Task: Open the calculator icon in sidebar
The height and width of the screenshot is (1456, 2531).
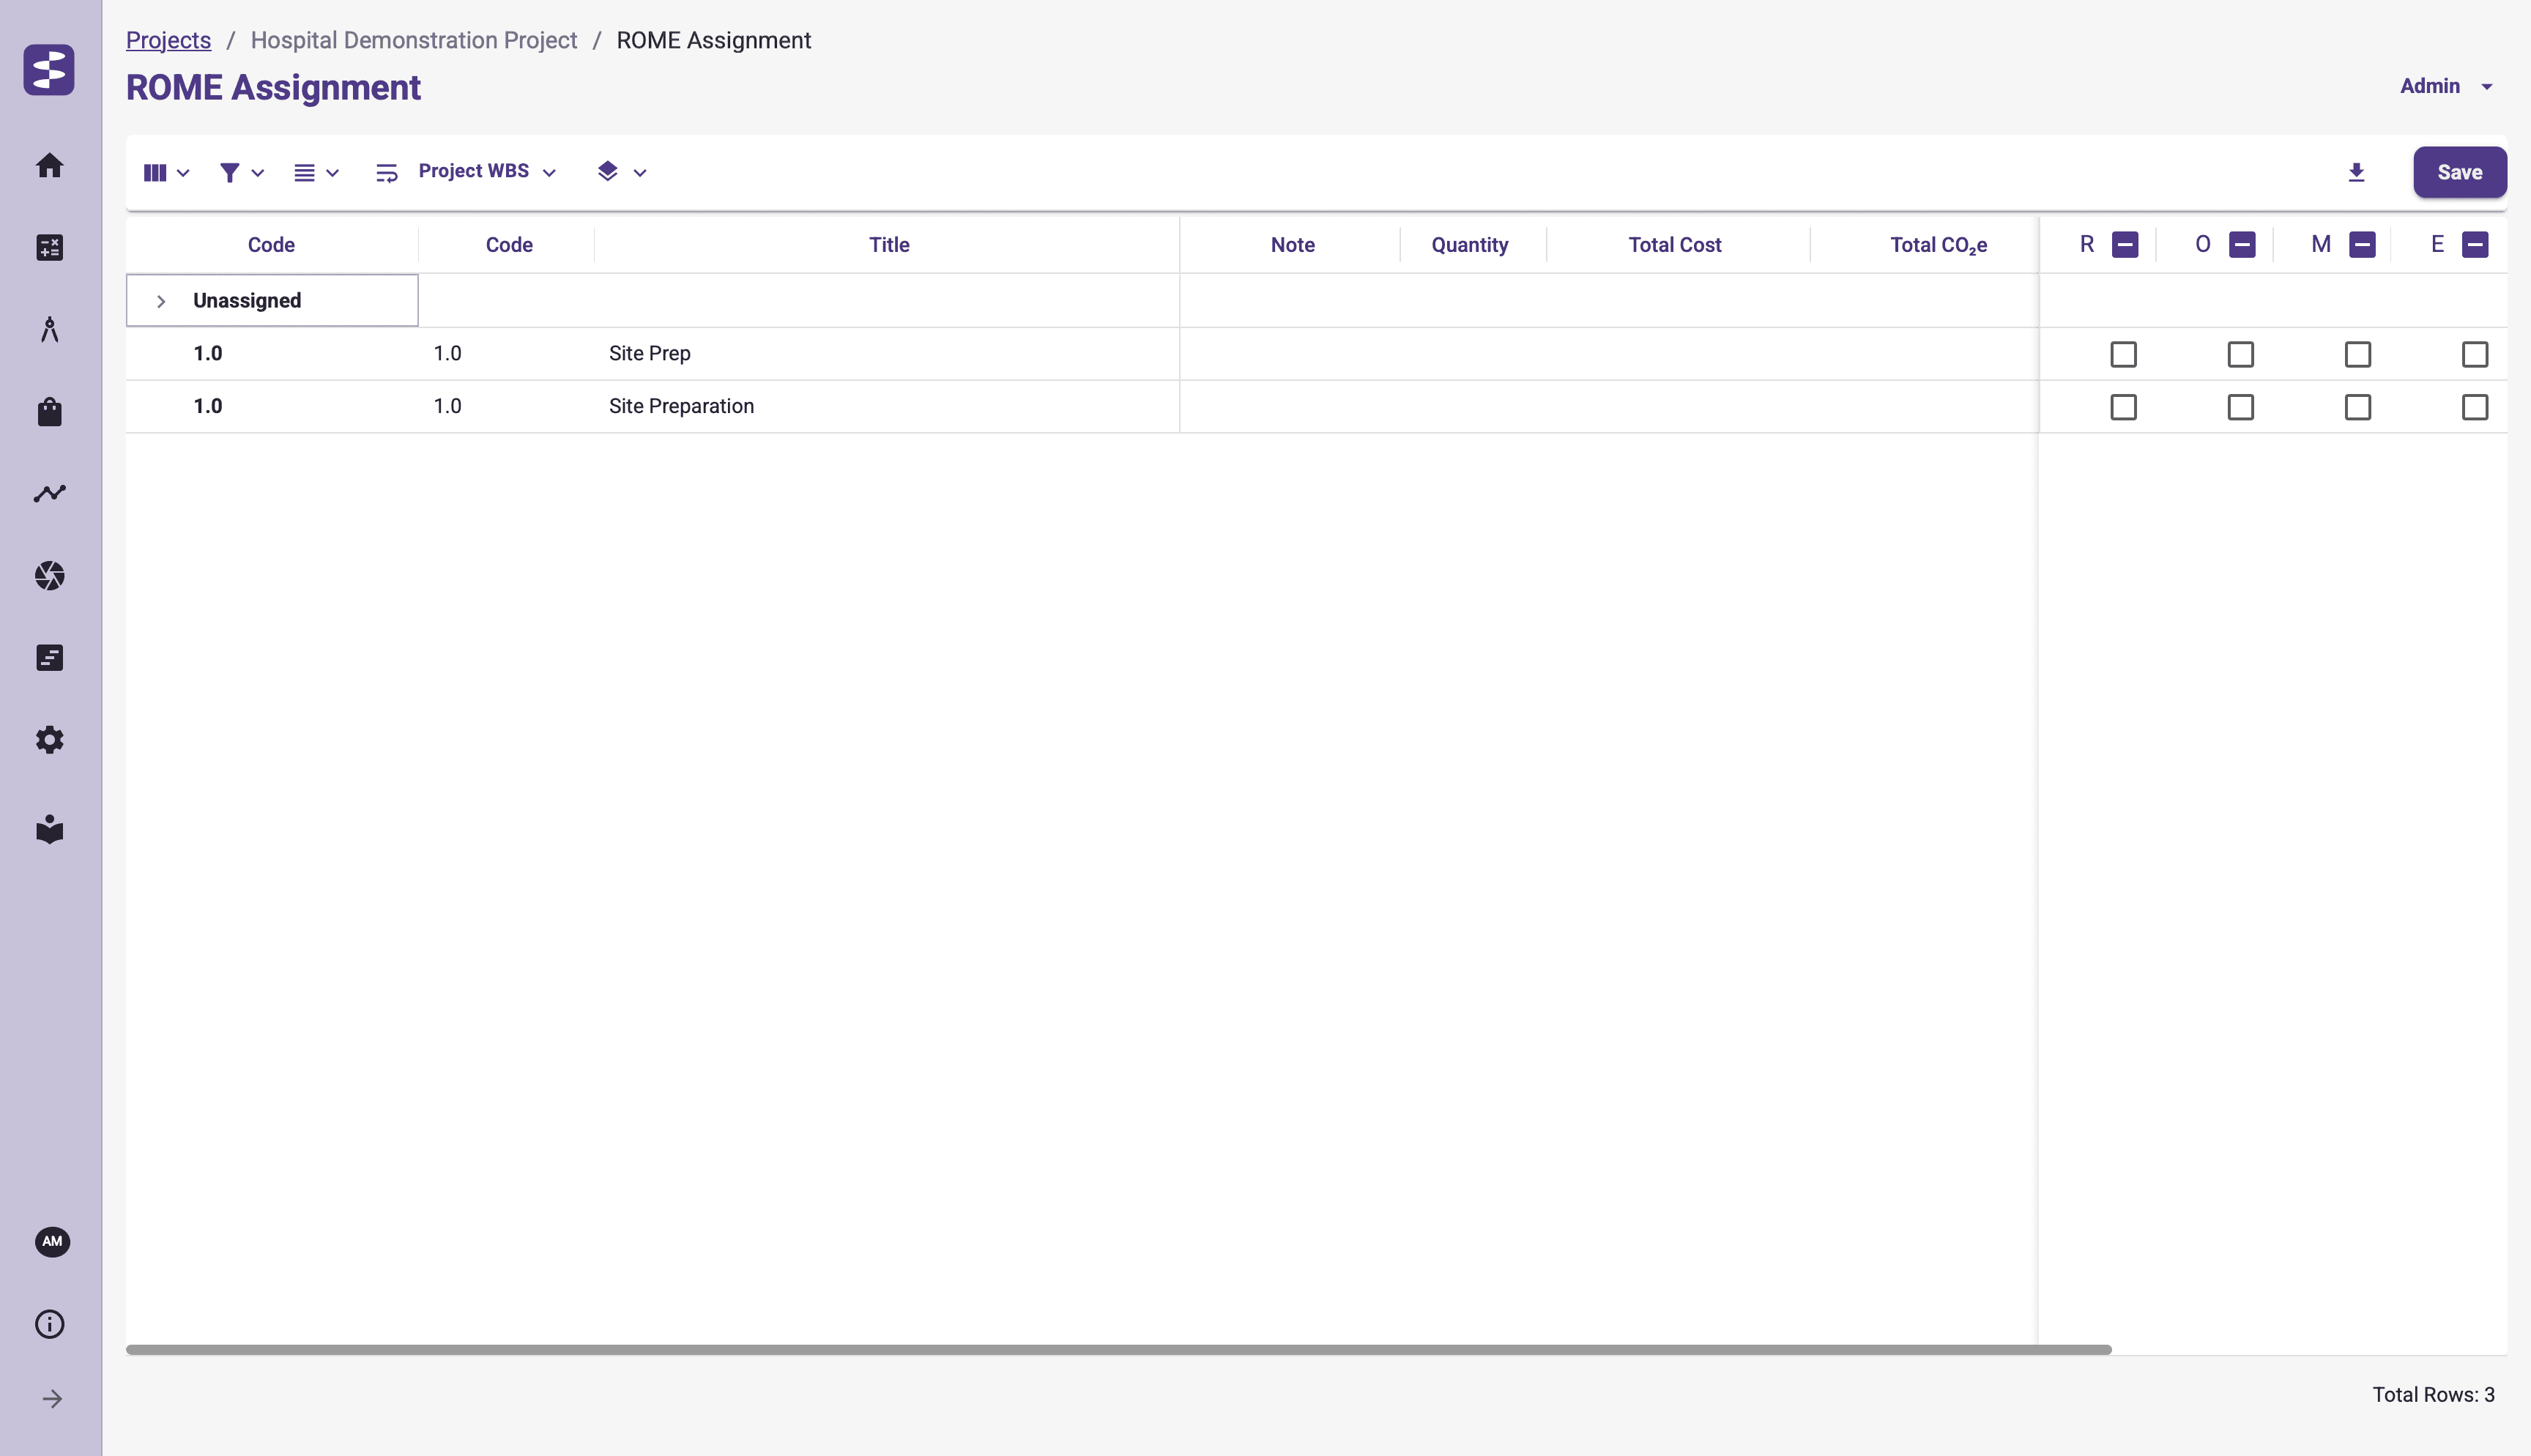Action: [49, 247]
